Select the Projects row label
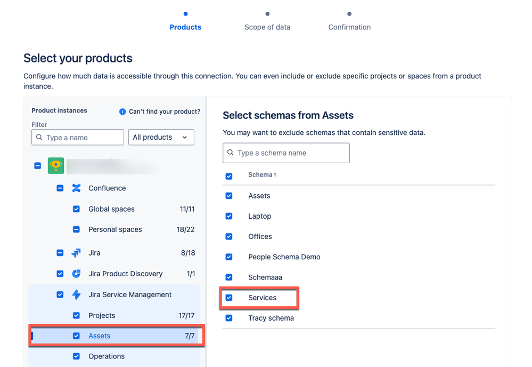 [102, 315]
